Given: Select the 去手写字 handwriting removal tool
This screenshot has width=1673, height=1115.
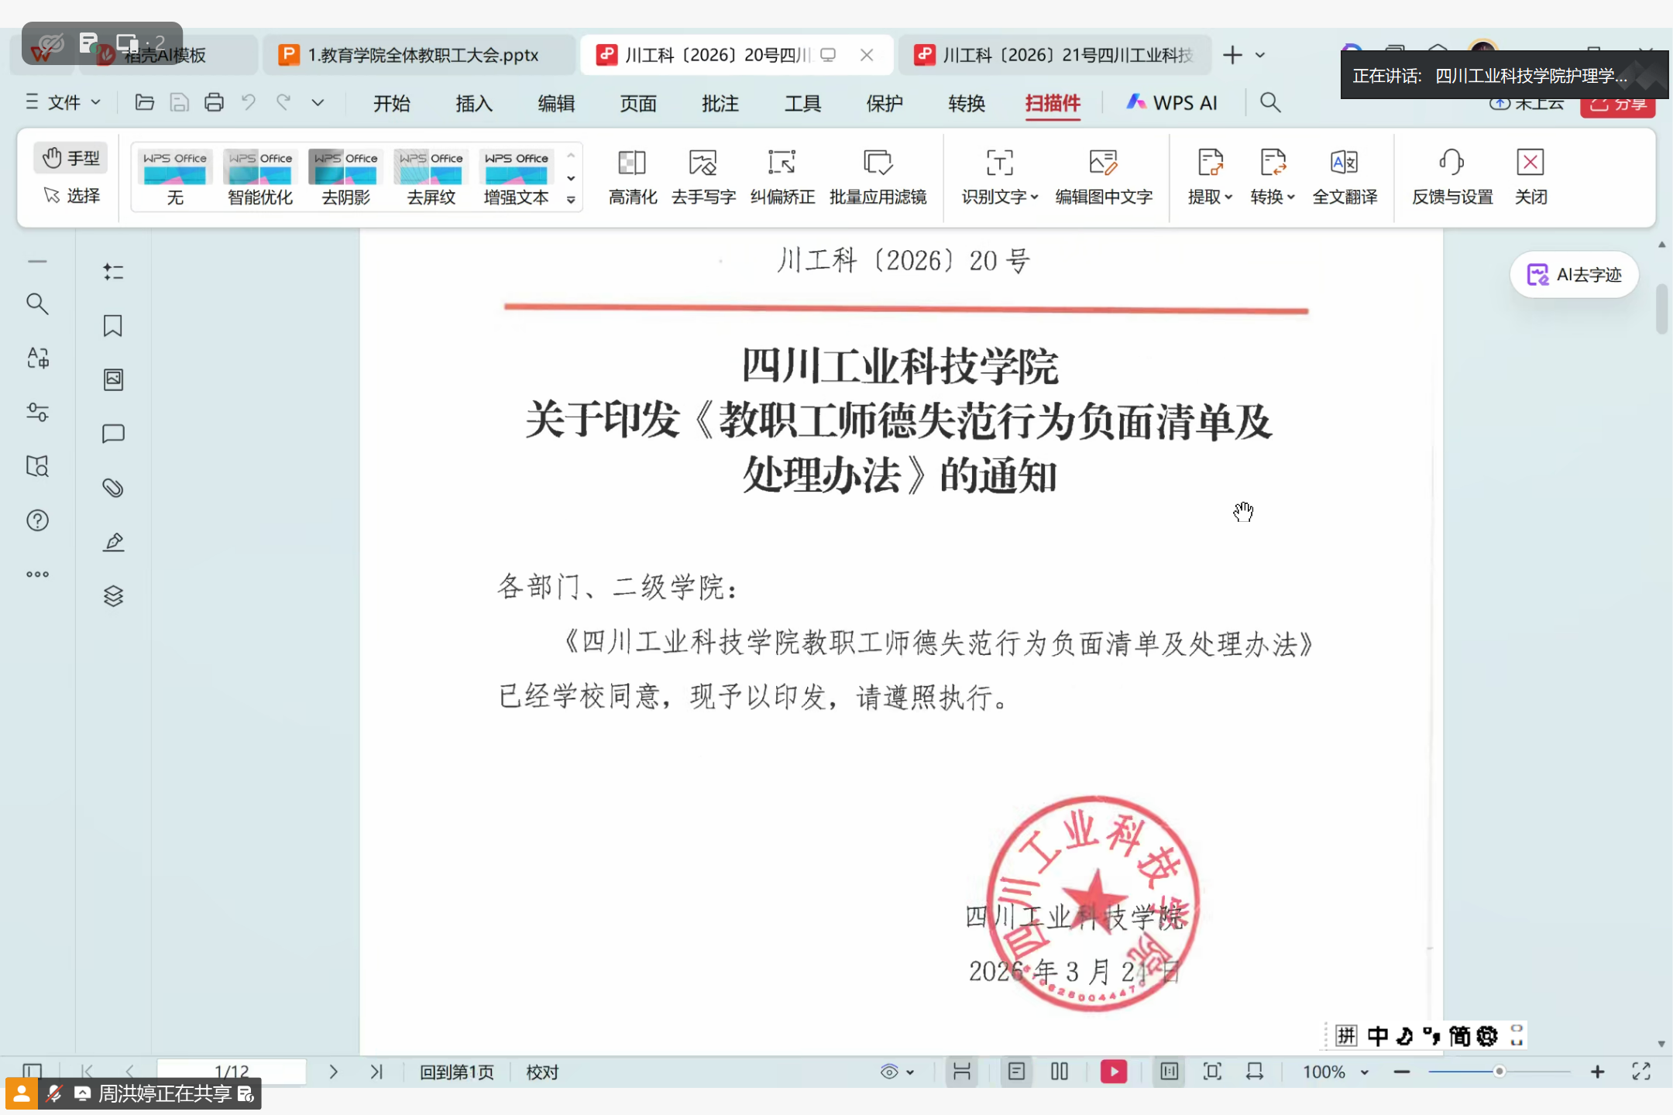Looking at the screenshot, I should pyautogui.click(x=703, y=163).
